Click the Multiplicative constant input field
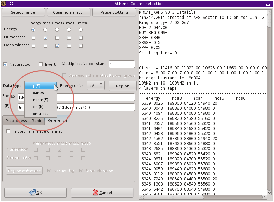This screenshot has height=202, width=274. point(122,64)
